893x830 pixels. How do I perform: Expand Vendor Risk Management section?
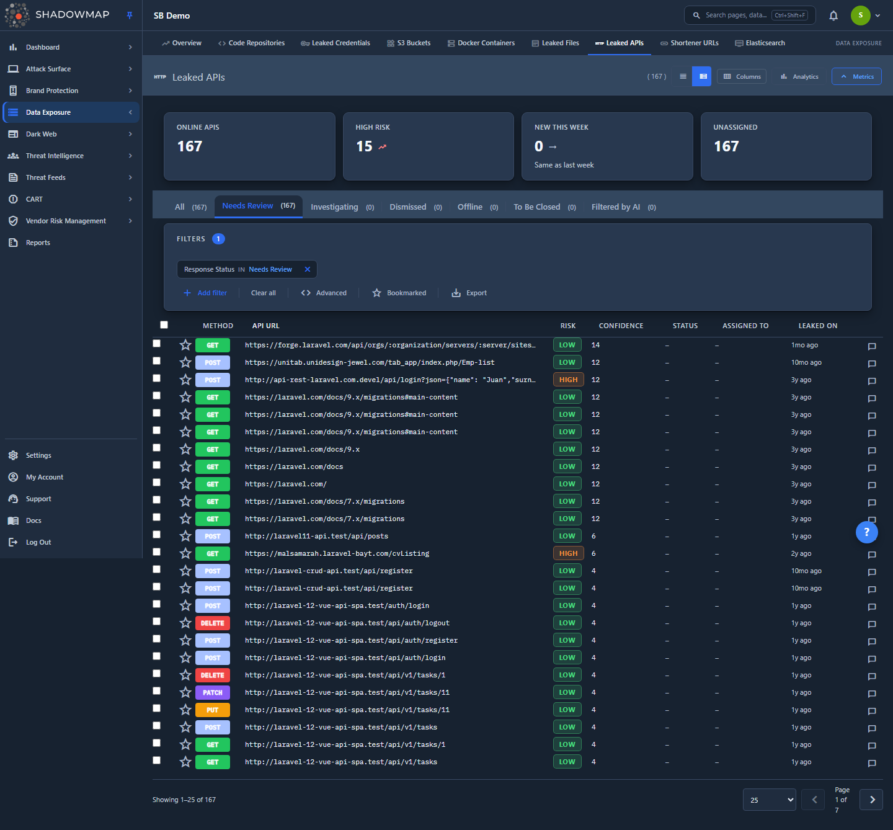pyautogui.click(x=71, y=221)
